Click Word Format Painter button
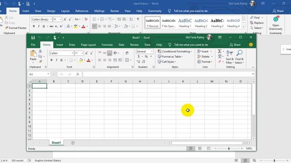The height and width of the screenshot is (163, 291). [x=15, y=28]
